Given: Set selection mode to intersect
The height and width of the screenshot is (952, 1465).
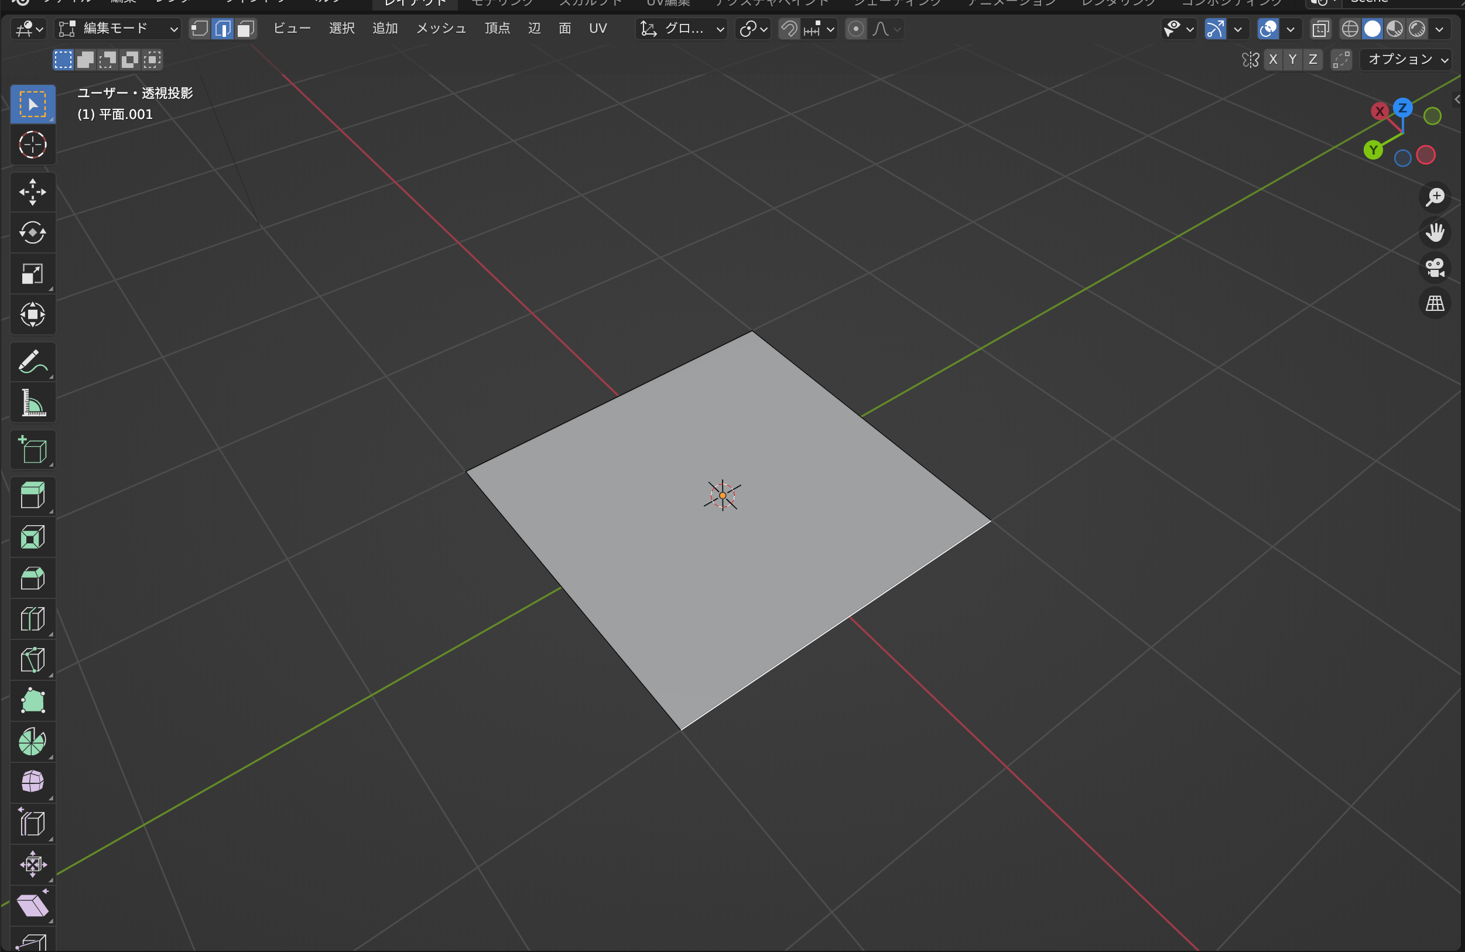Looking at the screenshot, I should tap(152, 60).
